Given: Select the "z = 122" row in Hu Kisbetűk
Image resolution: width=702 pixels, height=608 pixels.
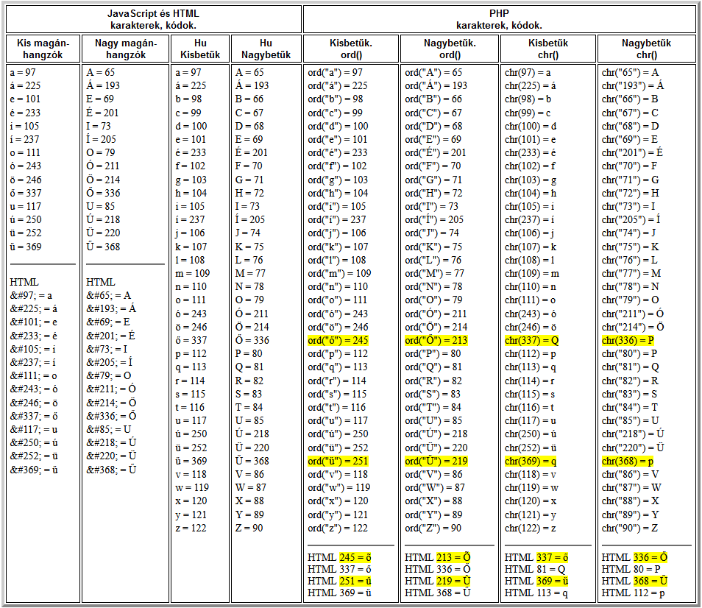Looking at the screenshot, I should (x=190, y=527).
